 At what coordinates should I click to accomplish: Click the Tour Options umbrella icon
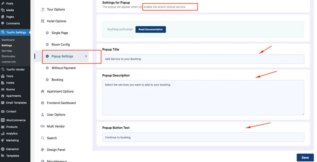(x=42, y=9)
